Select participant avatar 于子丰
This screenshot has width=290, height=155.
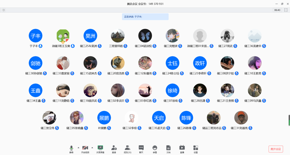coord(36,36)
